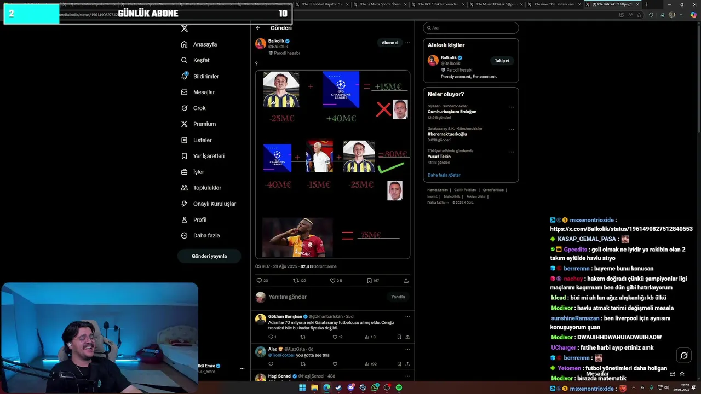Open the Yusuf Tekin trending topic
701x394 pixels.
[x=440, y=157]
